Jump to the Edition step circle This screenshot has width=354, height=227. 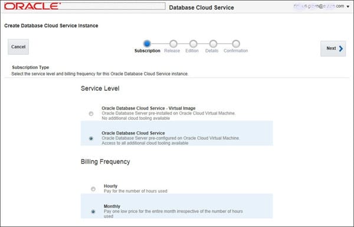tap(194, 44)
